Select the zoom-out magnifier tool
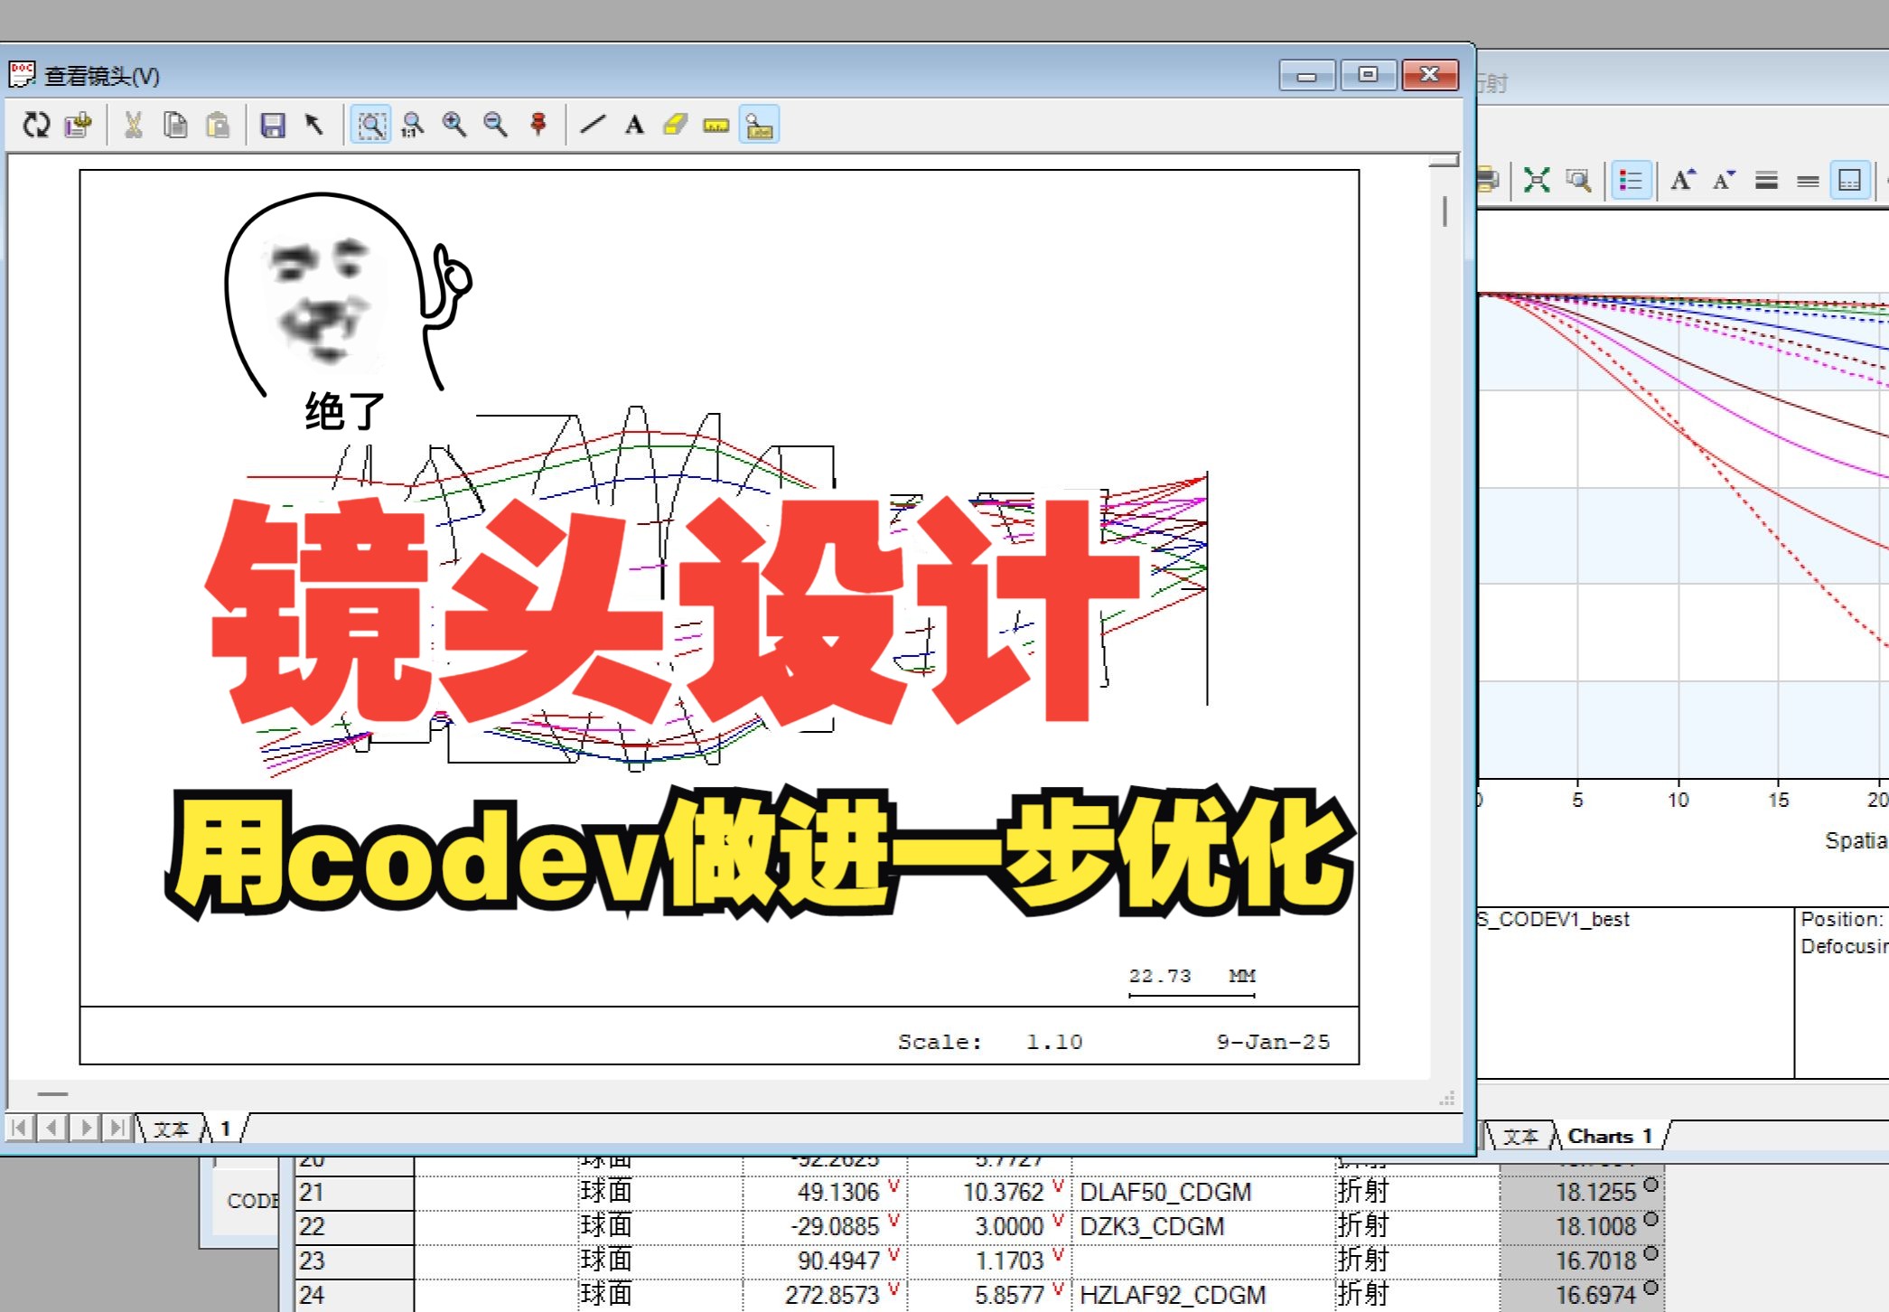This screenshot has height=1312, width=1889. tap(494, 127)
